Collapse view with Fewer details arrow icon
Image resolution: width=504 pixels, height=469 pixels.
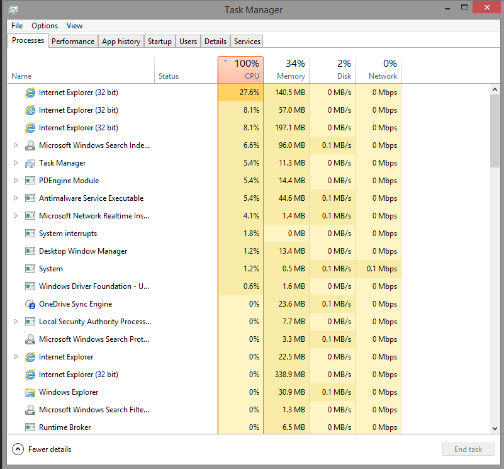(x=18, y=449)
